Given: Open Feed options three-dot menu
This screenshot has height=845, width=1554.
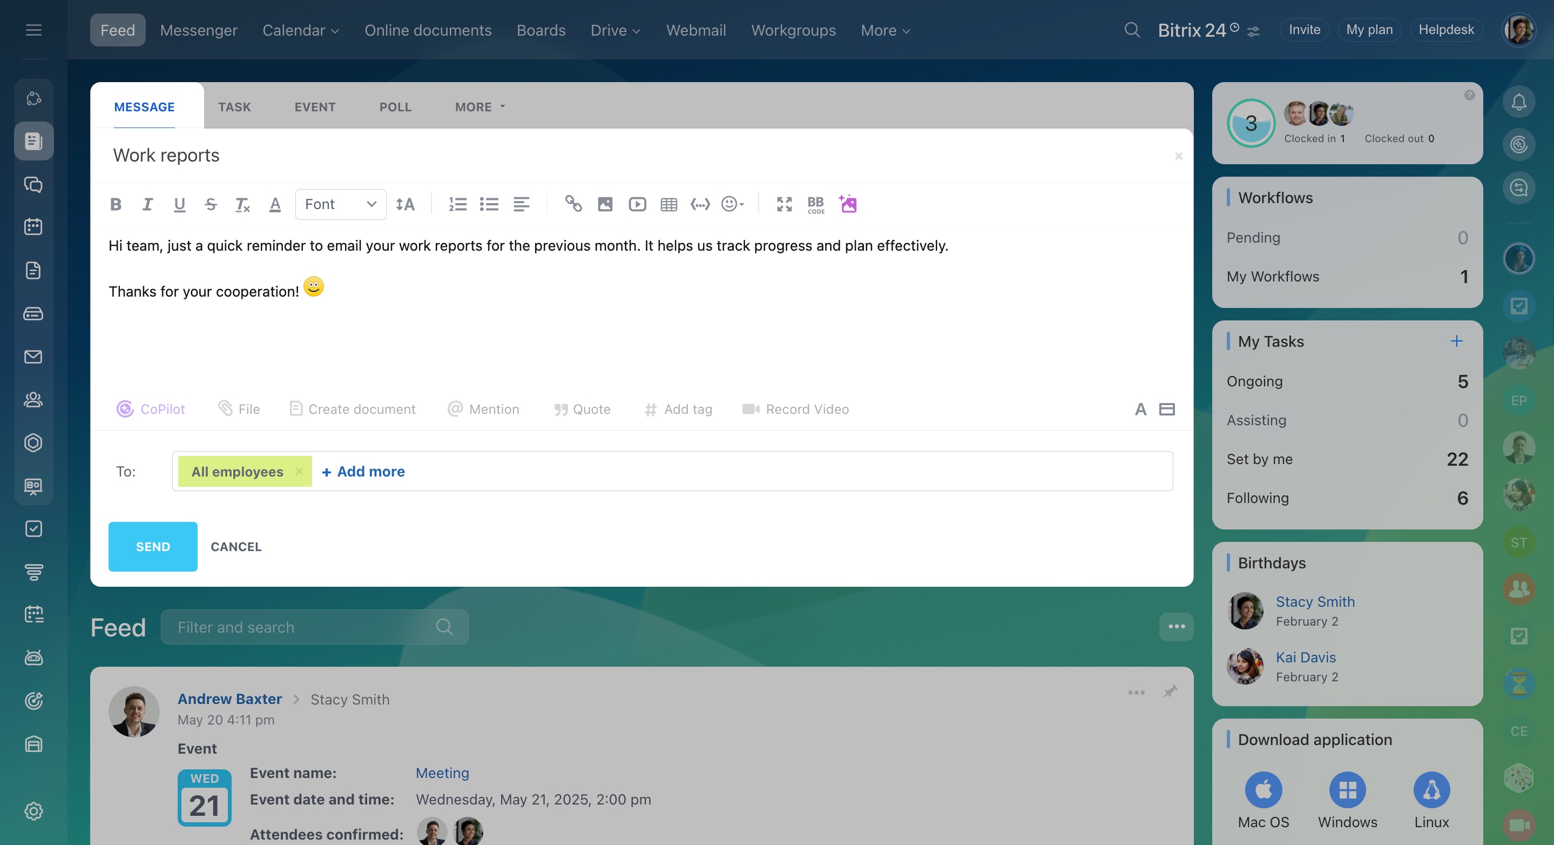Looking at the screenshot, I should click(x=1175, y=627).
